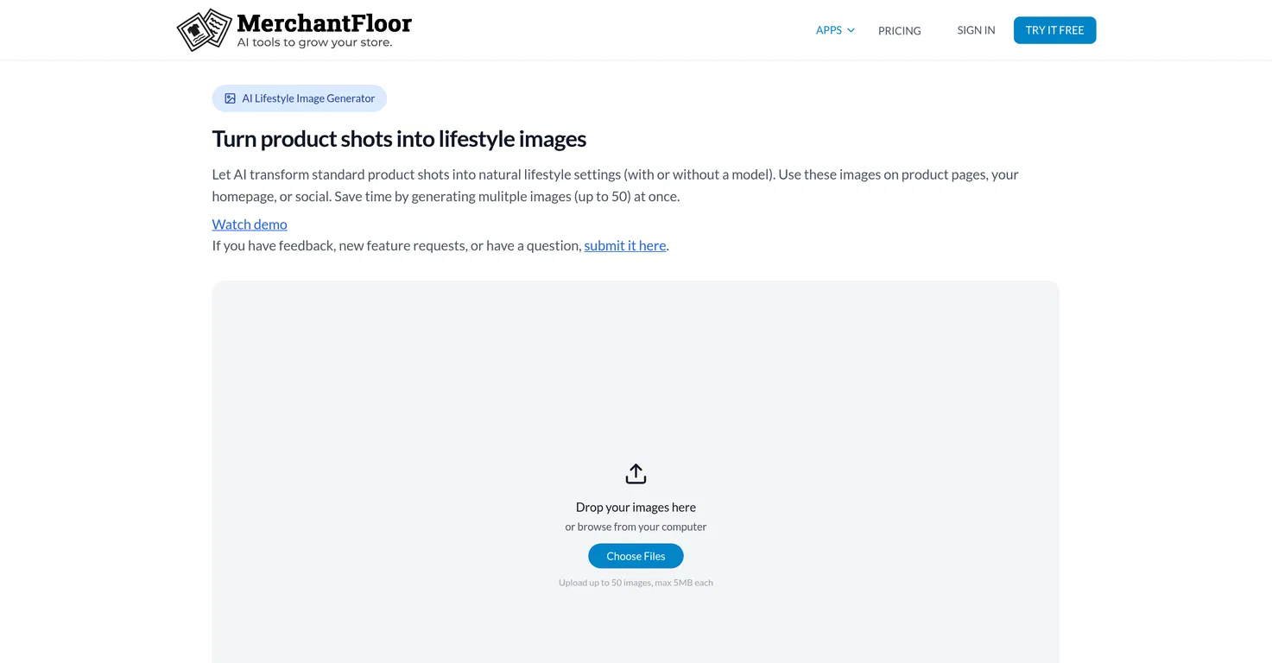Open the Watch demo link
This screenshot has width=1272, height=663.
tap(250, 224)
